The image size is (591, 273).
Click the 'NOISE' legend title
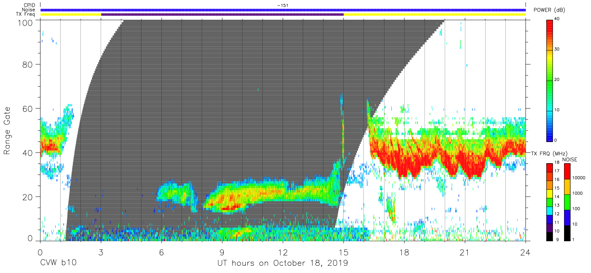571,159
